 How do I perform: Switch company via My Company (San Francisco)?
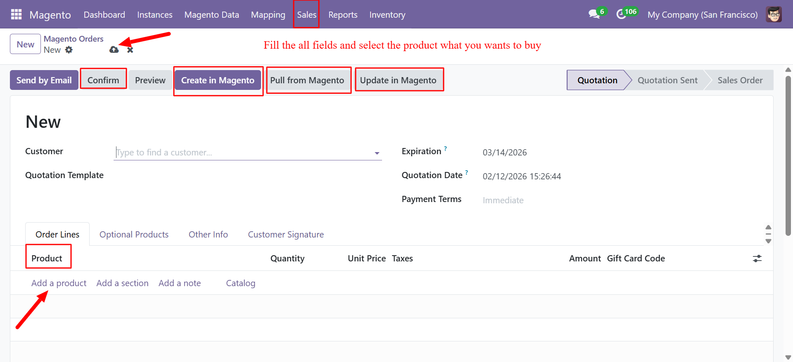pos(703,14)
